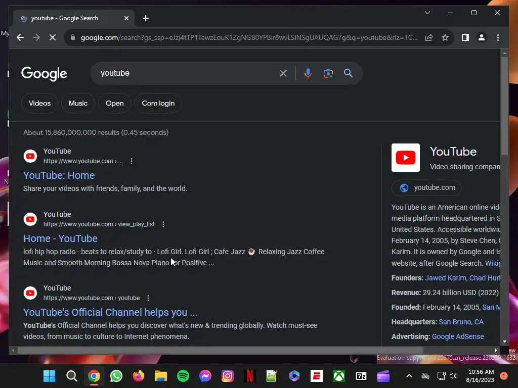Click the browser forward arrow
The width and height of the screenshot is (518, 388).
coord(36,37)
